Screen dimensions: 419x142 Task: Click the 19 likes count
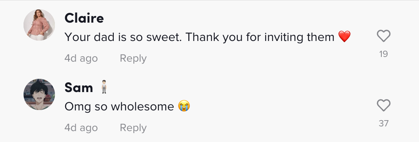383,54
